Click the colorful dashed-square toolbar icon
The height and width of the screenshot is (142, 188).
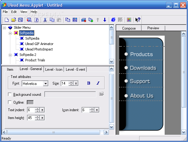pyautogui.click(x=129, y=20)
